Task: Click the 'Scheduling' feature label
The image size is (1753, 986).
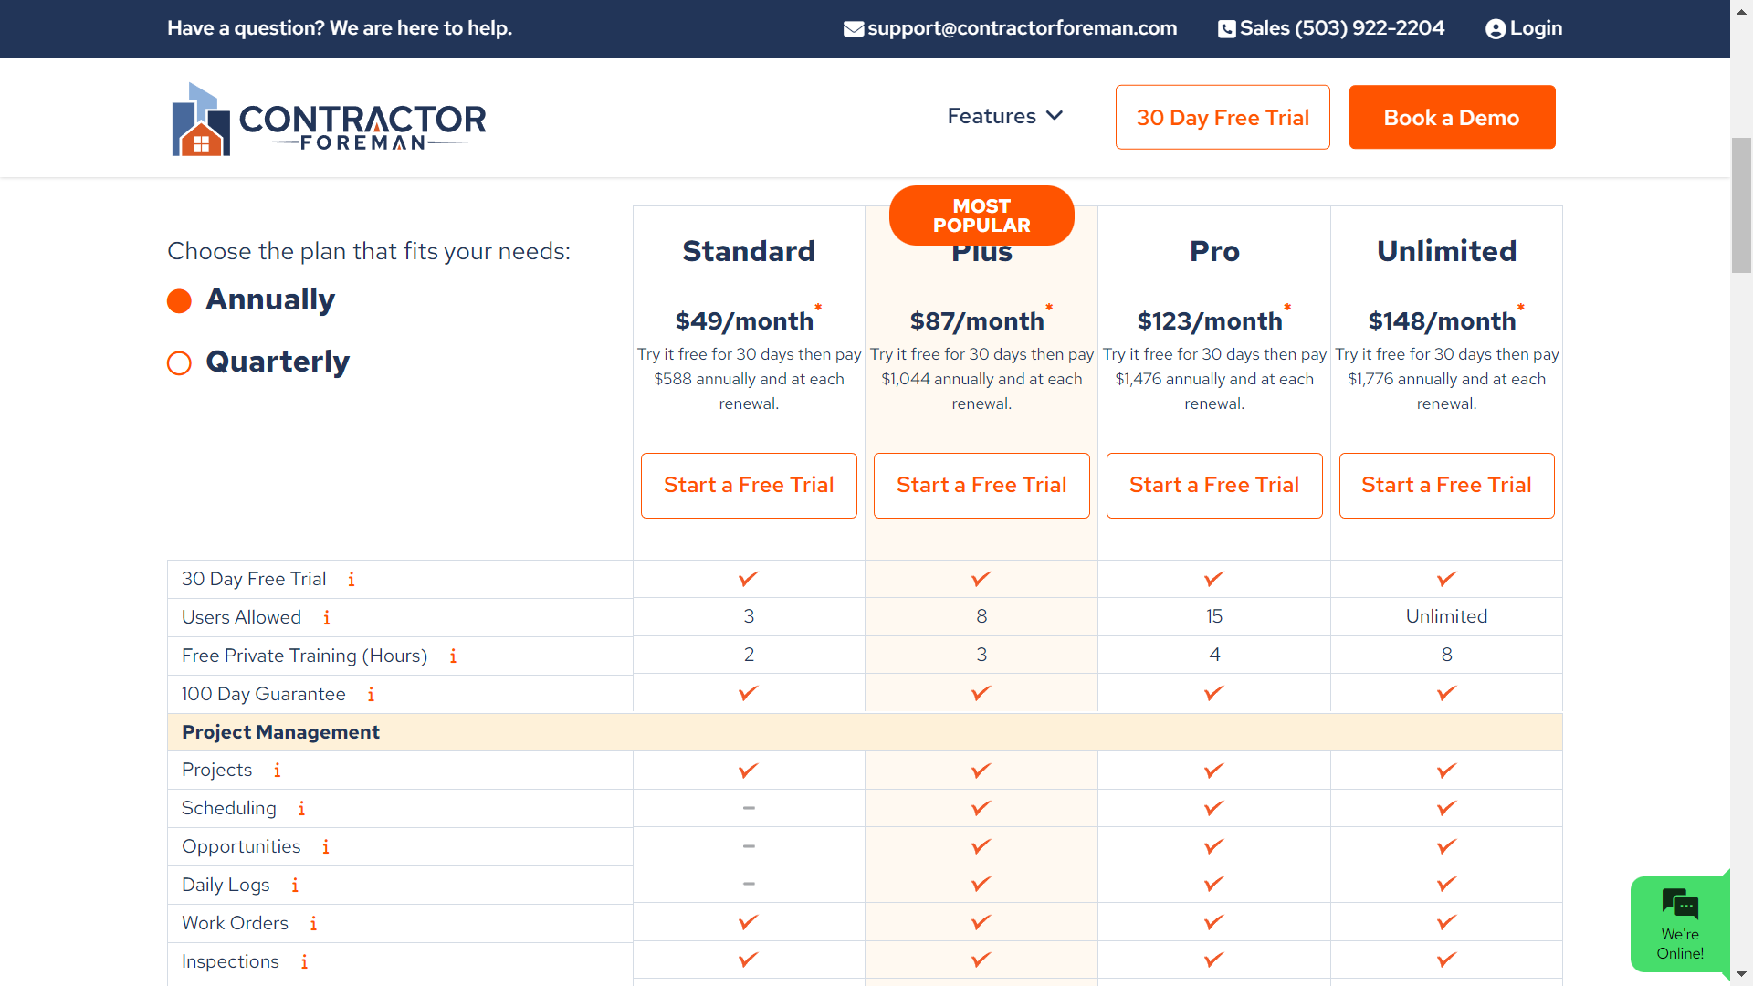Action: coord(228,809)
